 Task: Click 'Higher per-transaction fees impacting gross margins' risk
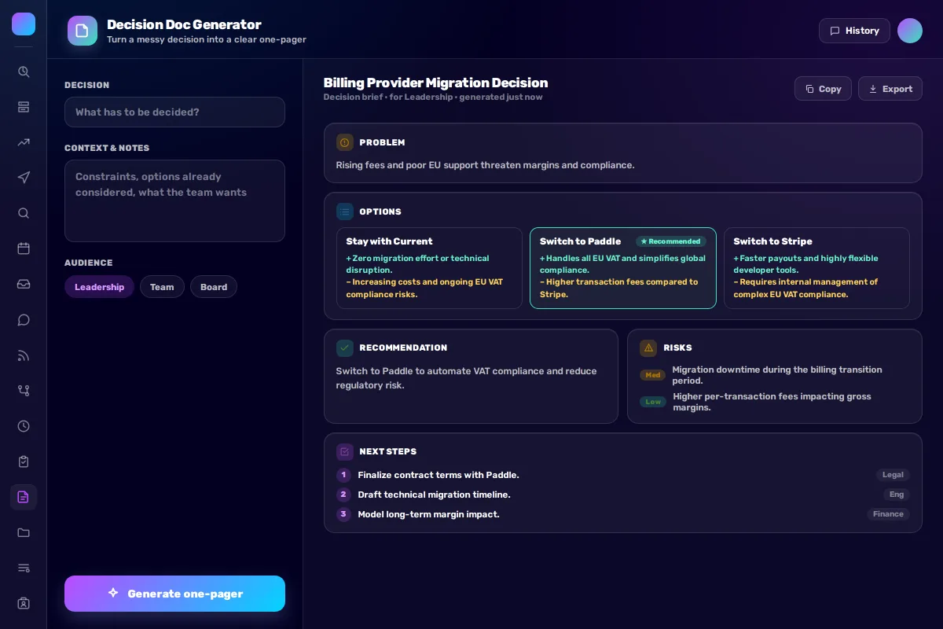click(x=772, y=402)
